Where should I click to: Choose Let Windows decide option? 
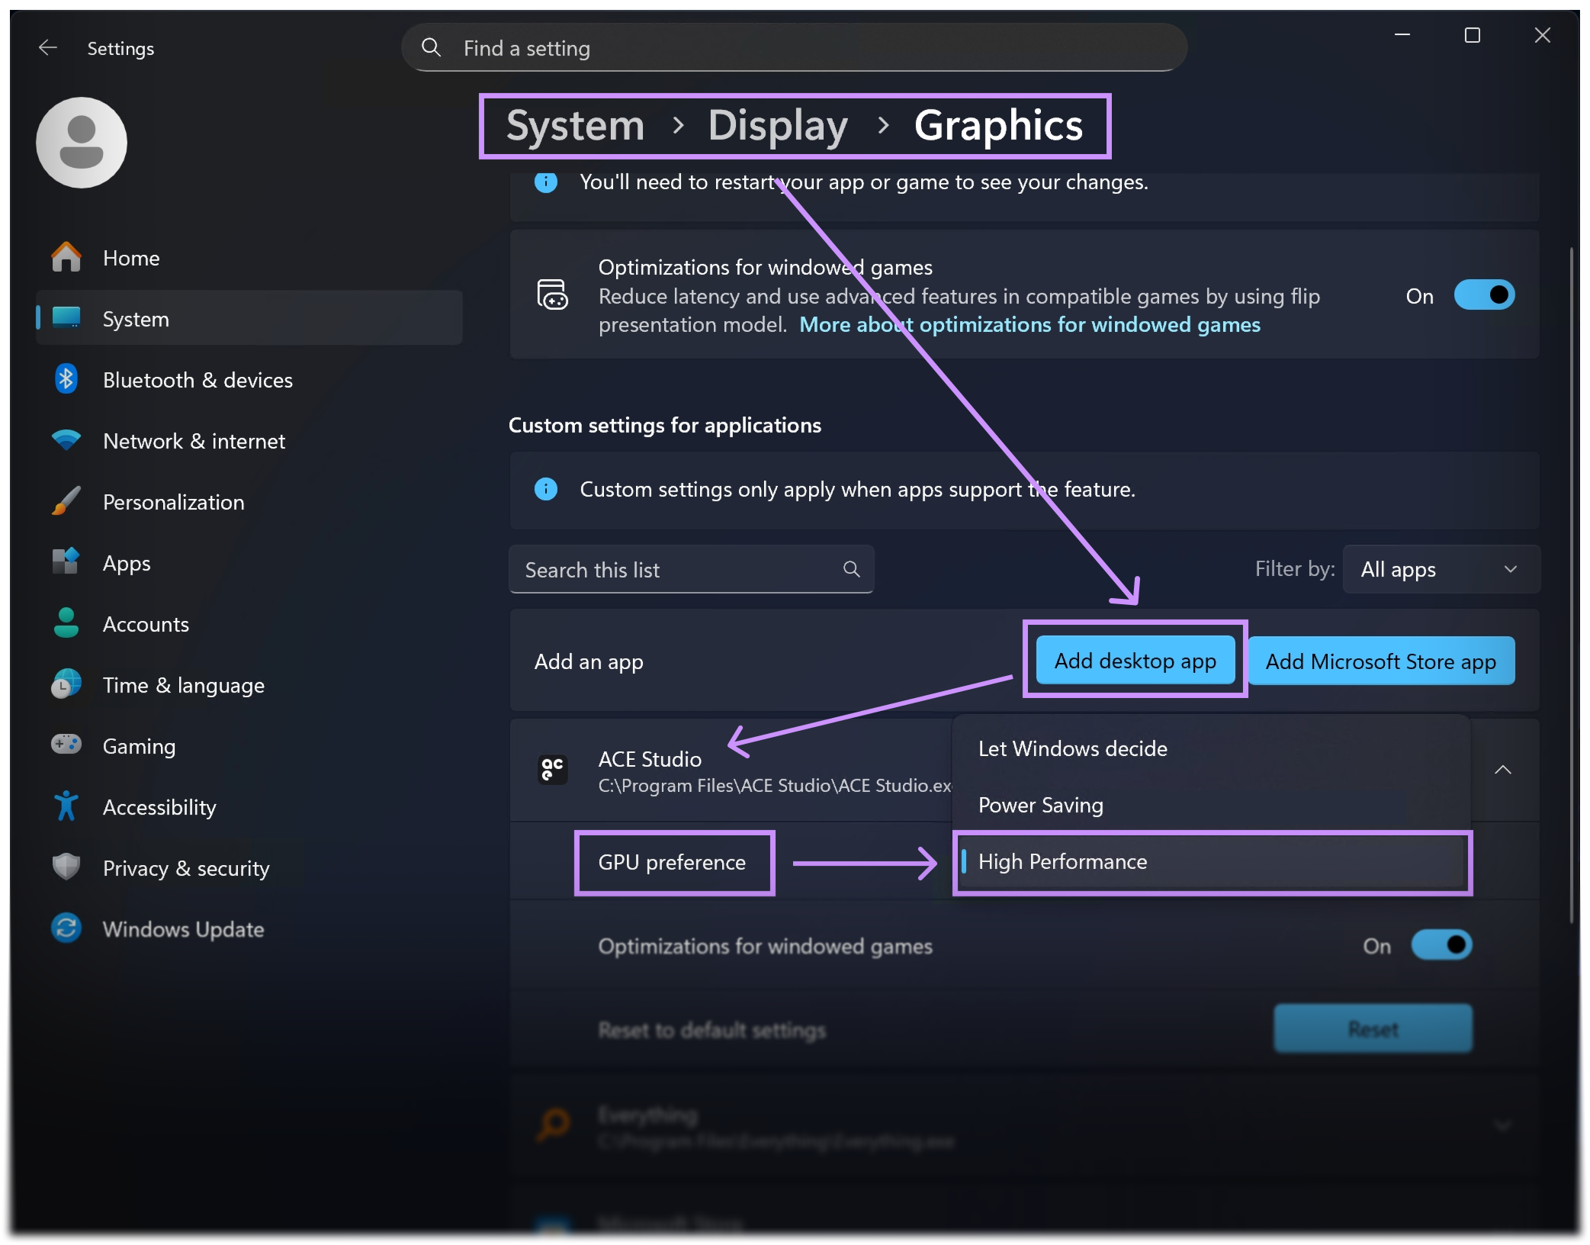pos(1072,748)
